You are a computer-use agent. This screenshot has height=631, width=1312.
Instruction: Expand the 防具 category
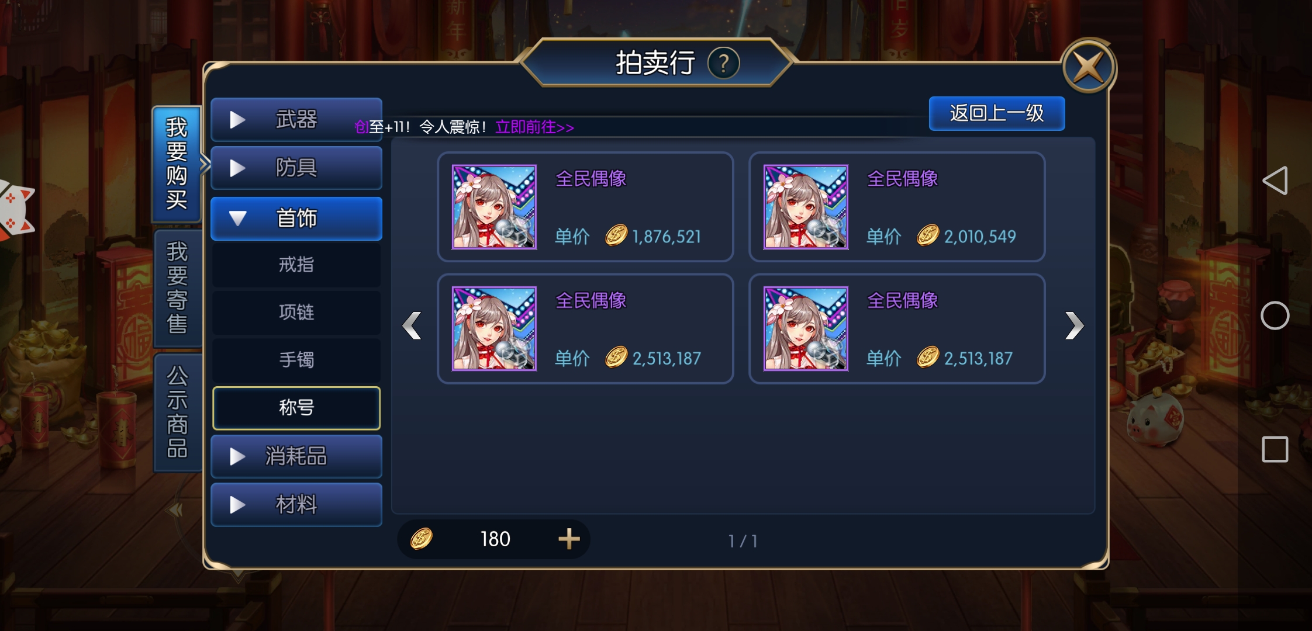(x=296, y=168)
